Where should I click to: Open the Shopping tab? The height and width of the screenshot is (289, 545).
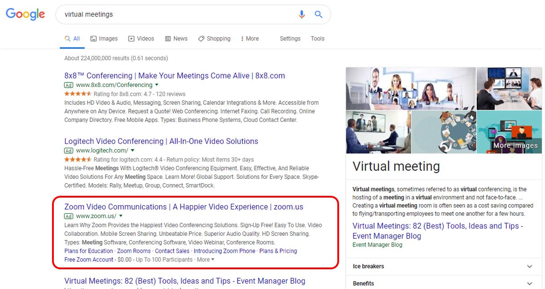(x=214, y=39)
